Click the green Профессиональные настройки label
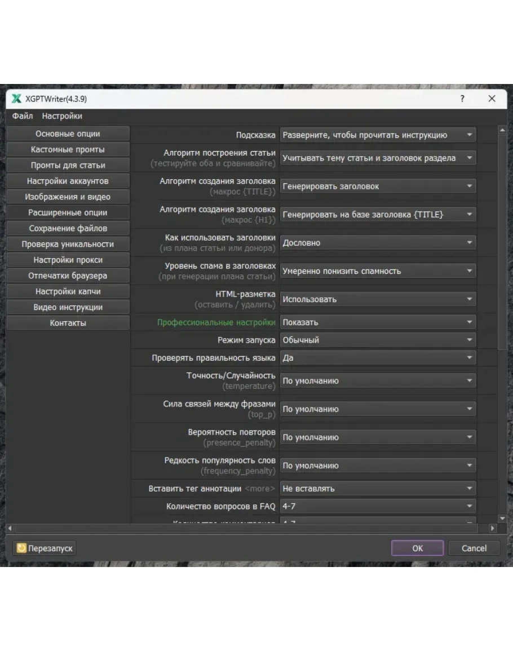 (216, 322)
